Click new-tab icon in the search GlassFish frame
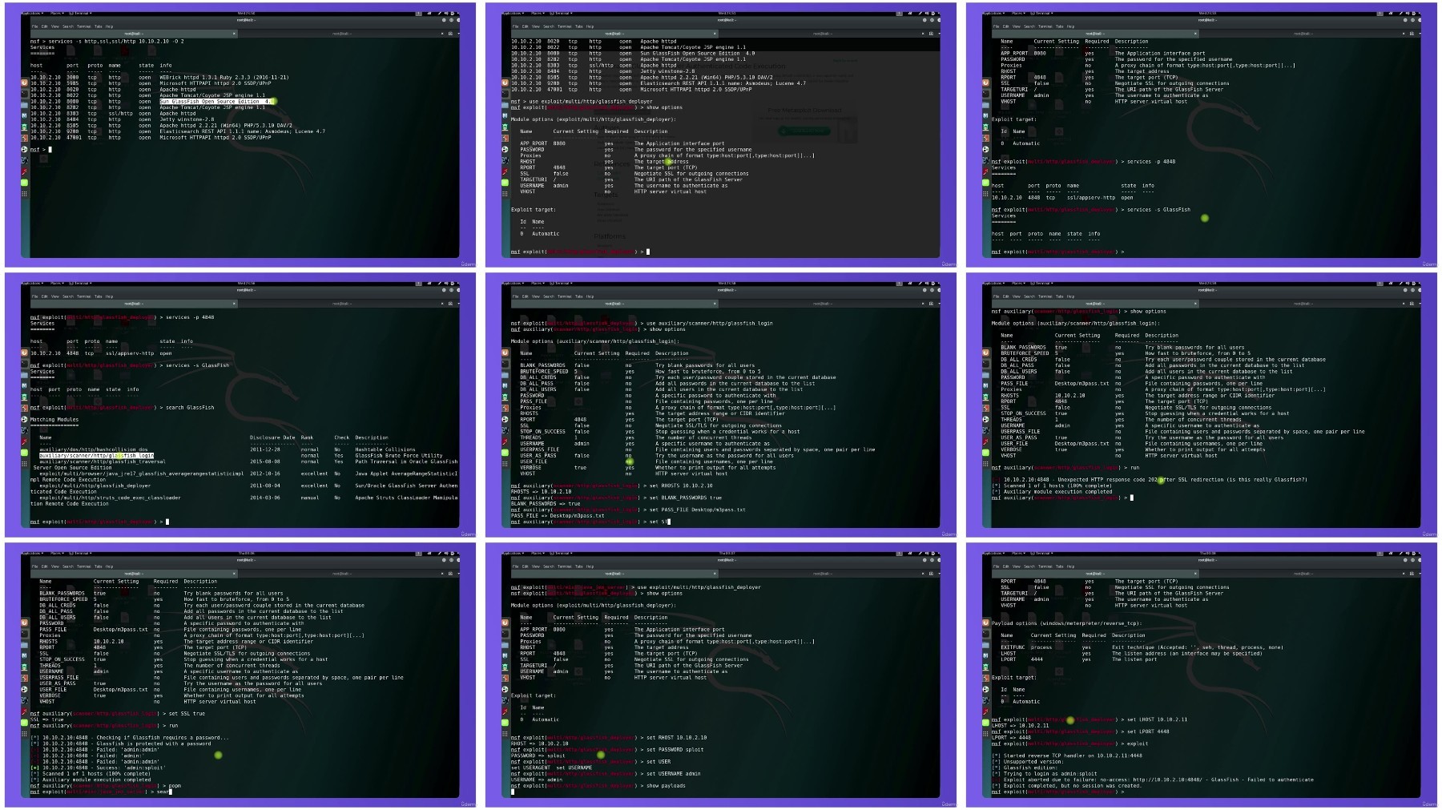1442x810 pixels. (450, 304)
